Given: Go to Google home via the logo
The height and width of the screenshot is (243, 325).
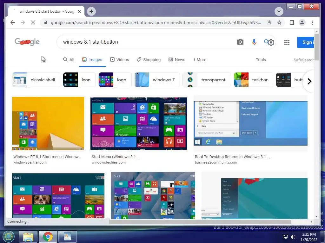Looking at the screenshot, I should coord(27,42).
